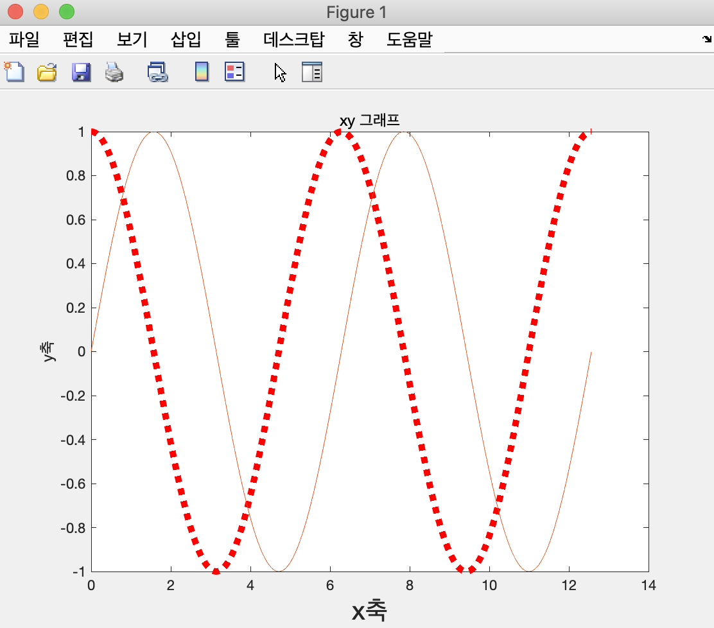Viewport: 714px width, 628px height.
Task: Open the 파일 menu
Action: click(x=24, y=39)
